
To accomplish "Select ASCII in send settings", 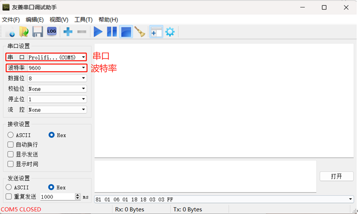I will click(9, 187).
